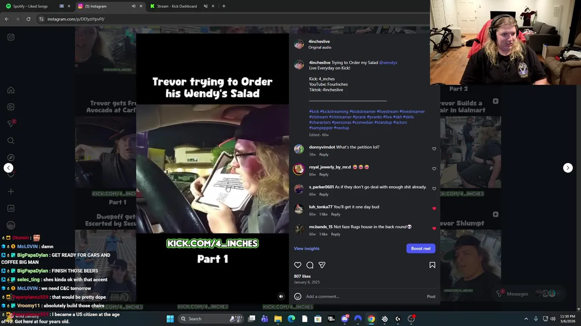This screenshot has width=581, height=326.
Task: Open Windows Start menu
Action: tap(170, 319)
